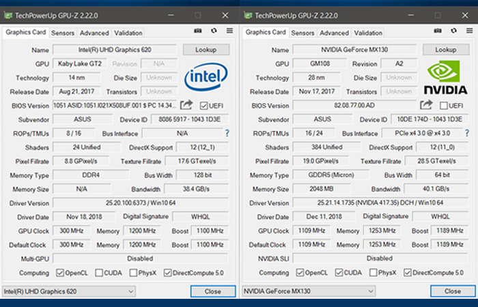Select Graphics Card tab in NVIDIA window
This screenshot has width=478, height=307.
[266, 32]
